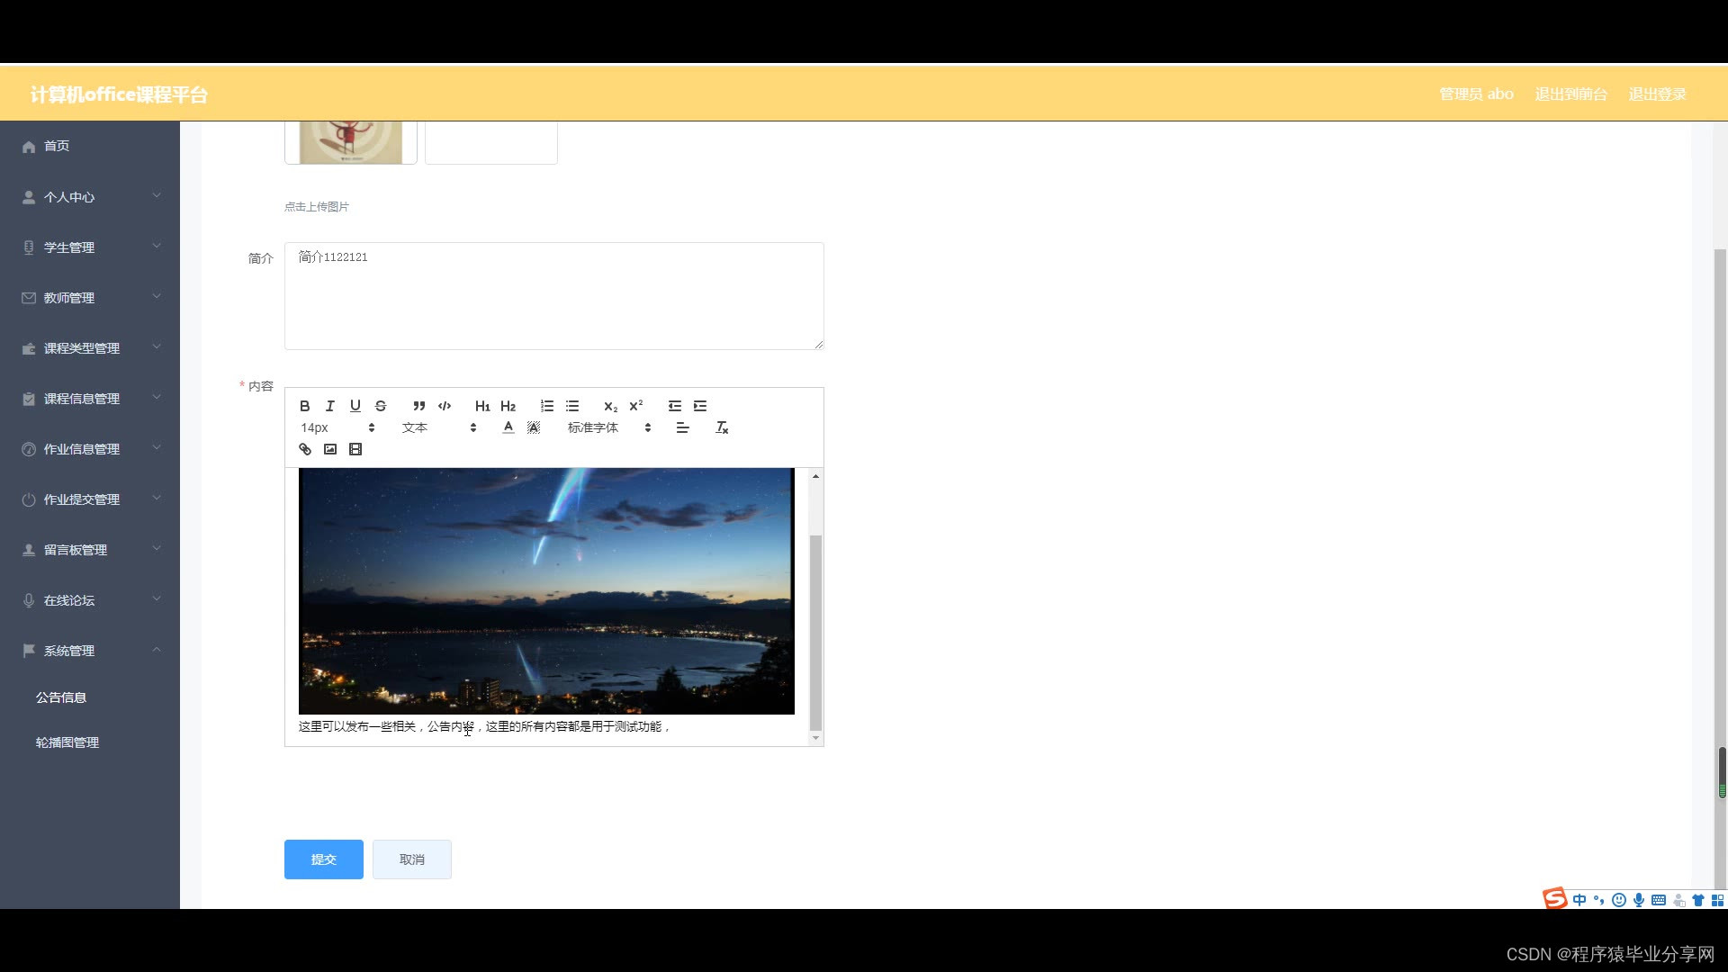
Task: Insert an image with the picture icon
Action: point(330,449)
